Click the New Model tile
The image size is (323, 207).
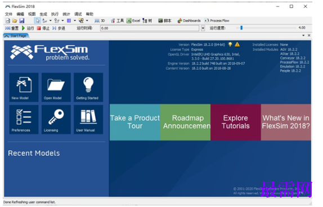(x=24, y=87)
